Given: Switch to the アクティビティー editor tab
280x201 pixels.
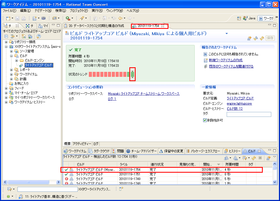Looking at the screenshot, I should (x=82, y=144).
